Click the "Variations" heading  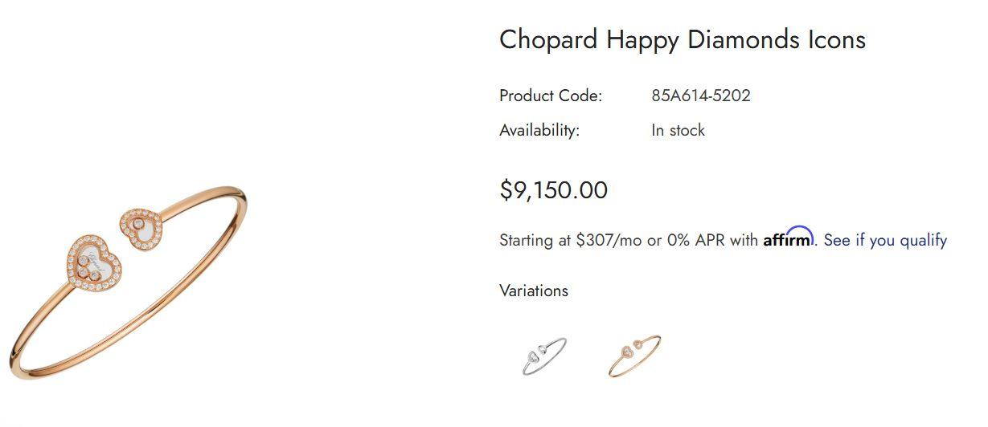pyautogui.click(x=533, y=291)
